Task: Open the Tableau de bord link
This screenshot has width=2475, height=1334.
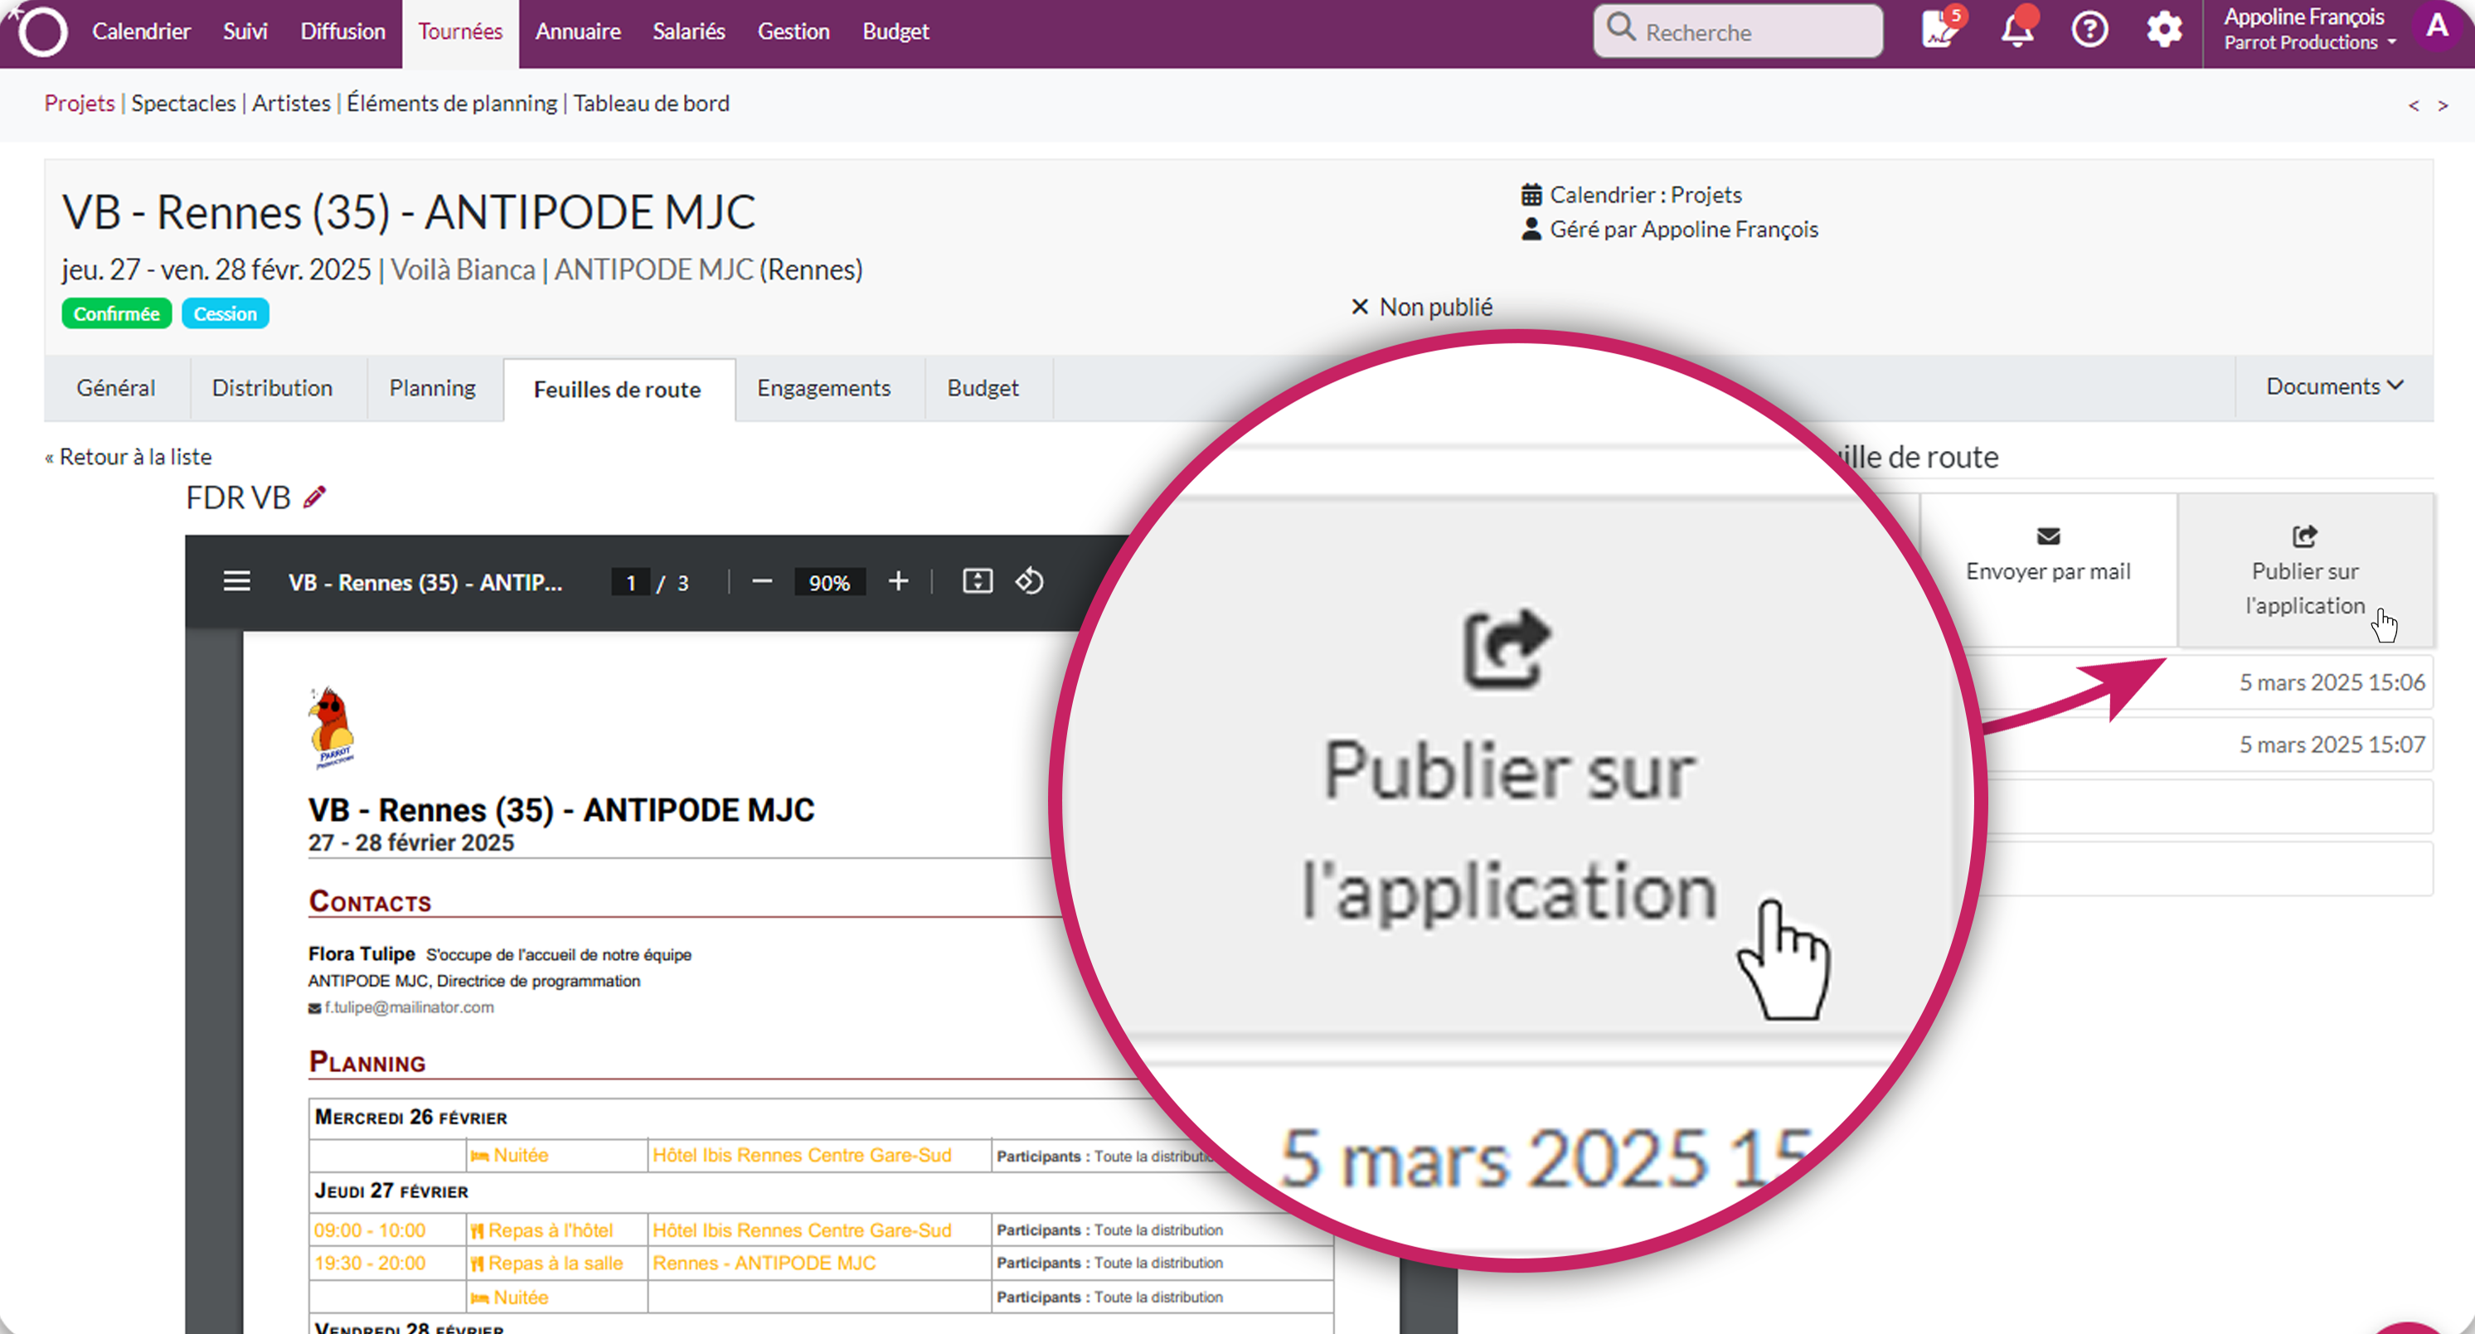Action: (652, 103)
